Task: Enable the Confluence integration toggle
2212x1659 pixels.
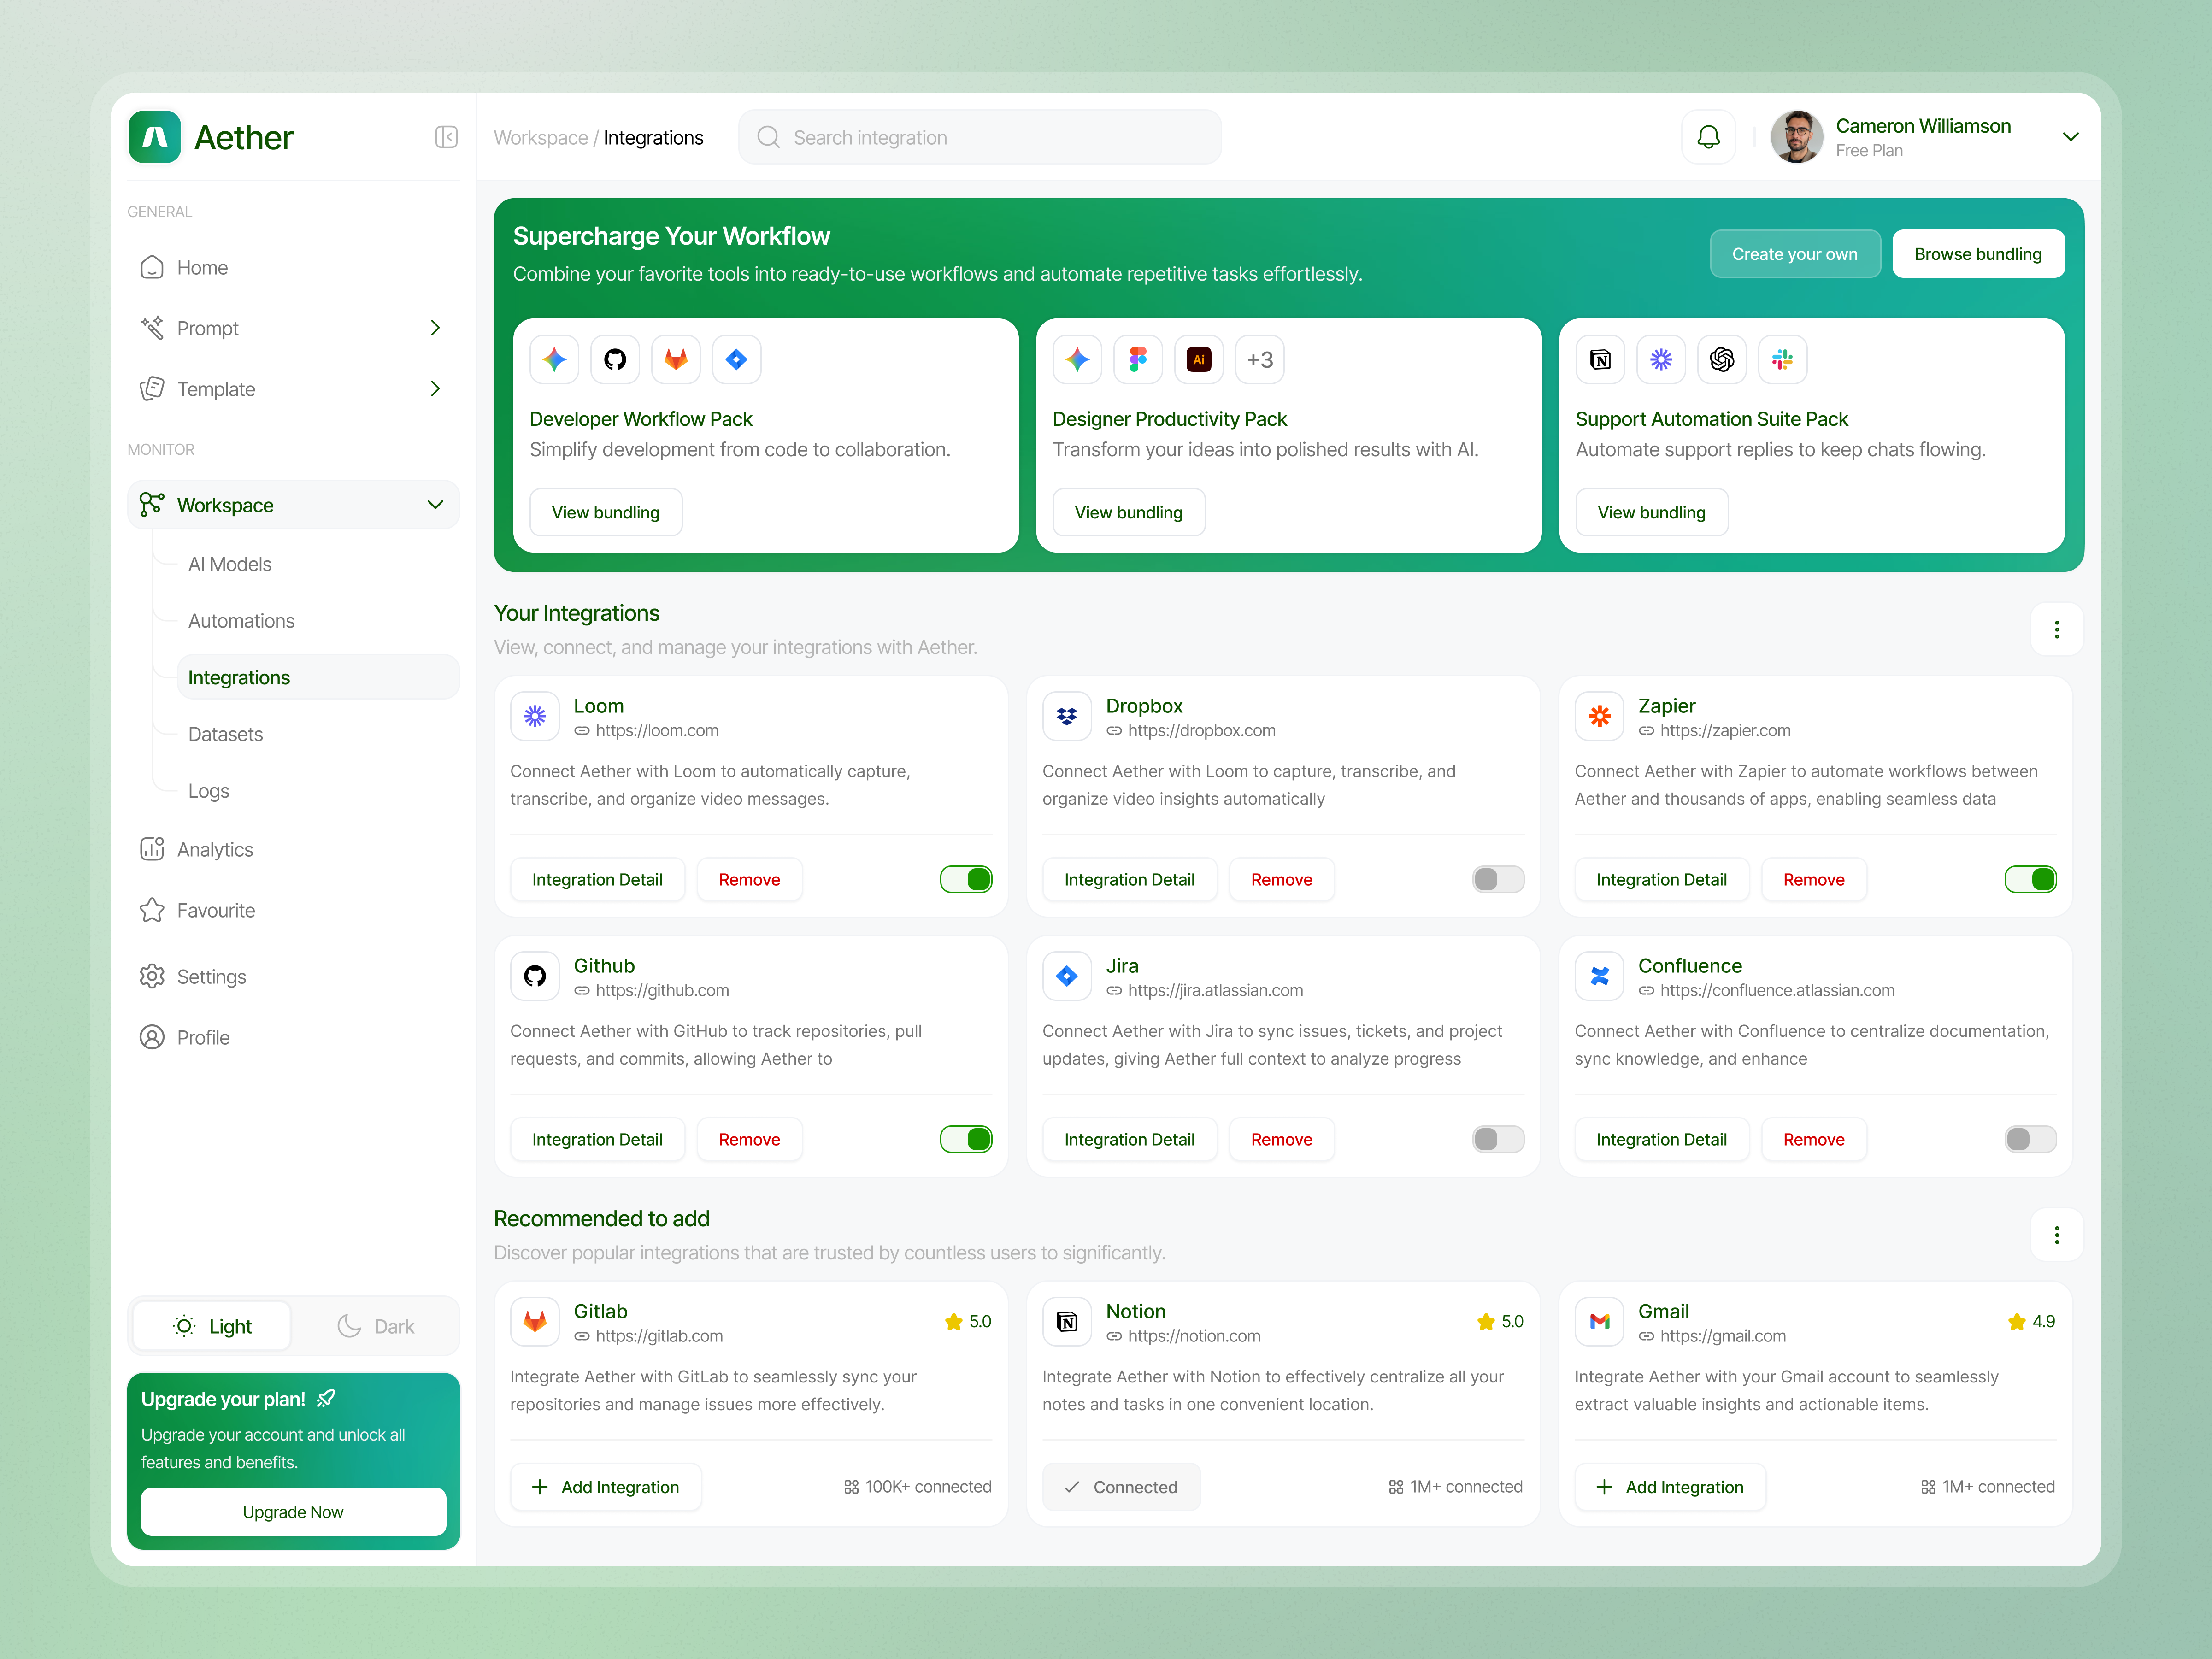Action: pyautogui.click(x=2029, y=1139)
